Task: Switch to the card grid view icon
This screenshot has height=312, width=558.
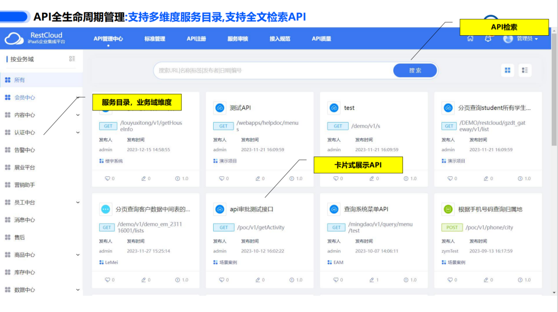Action: tap(508, 70)
